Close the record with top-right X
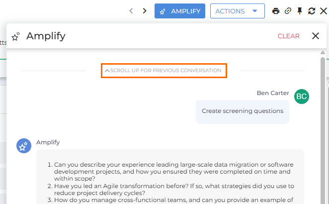 point(324,11)
